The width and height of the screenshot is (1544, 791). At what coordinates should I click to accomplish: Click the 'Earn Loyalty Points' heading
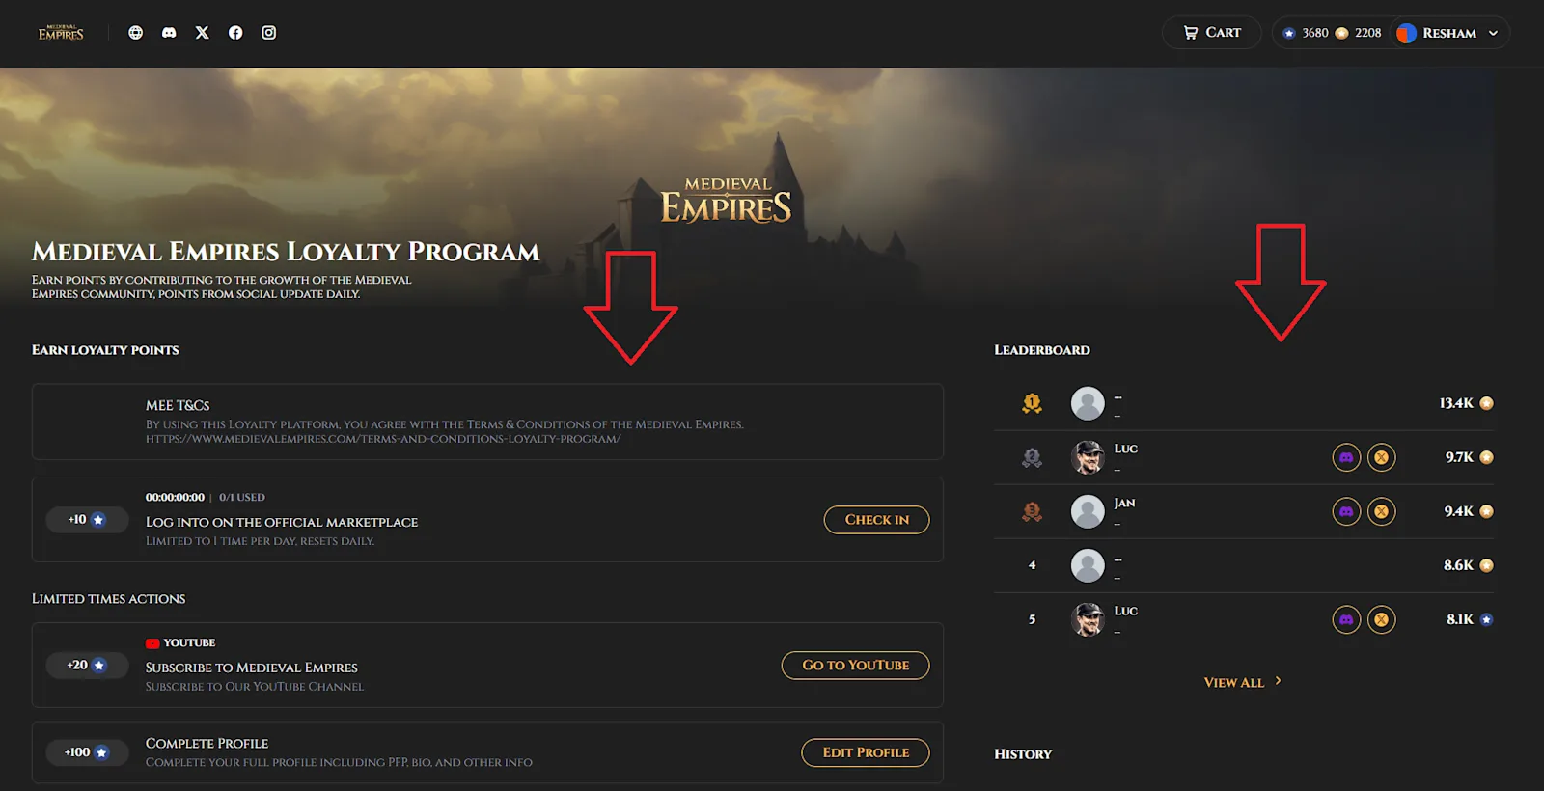coord(105,350)
